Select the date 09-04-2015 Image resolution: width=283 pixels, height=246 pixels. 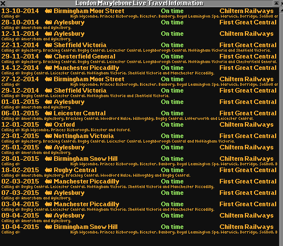point(20,215)
